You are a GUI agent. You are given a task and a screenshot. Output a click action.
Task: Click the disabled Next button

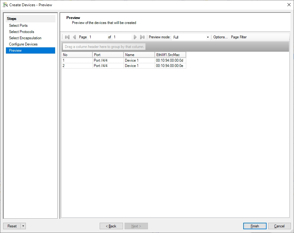click(x=136, y=226)
